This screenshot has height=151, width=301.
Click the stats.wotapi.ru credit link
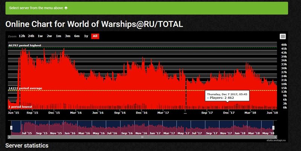pos(276,140)
